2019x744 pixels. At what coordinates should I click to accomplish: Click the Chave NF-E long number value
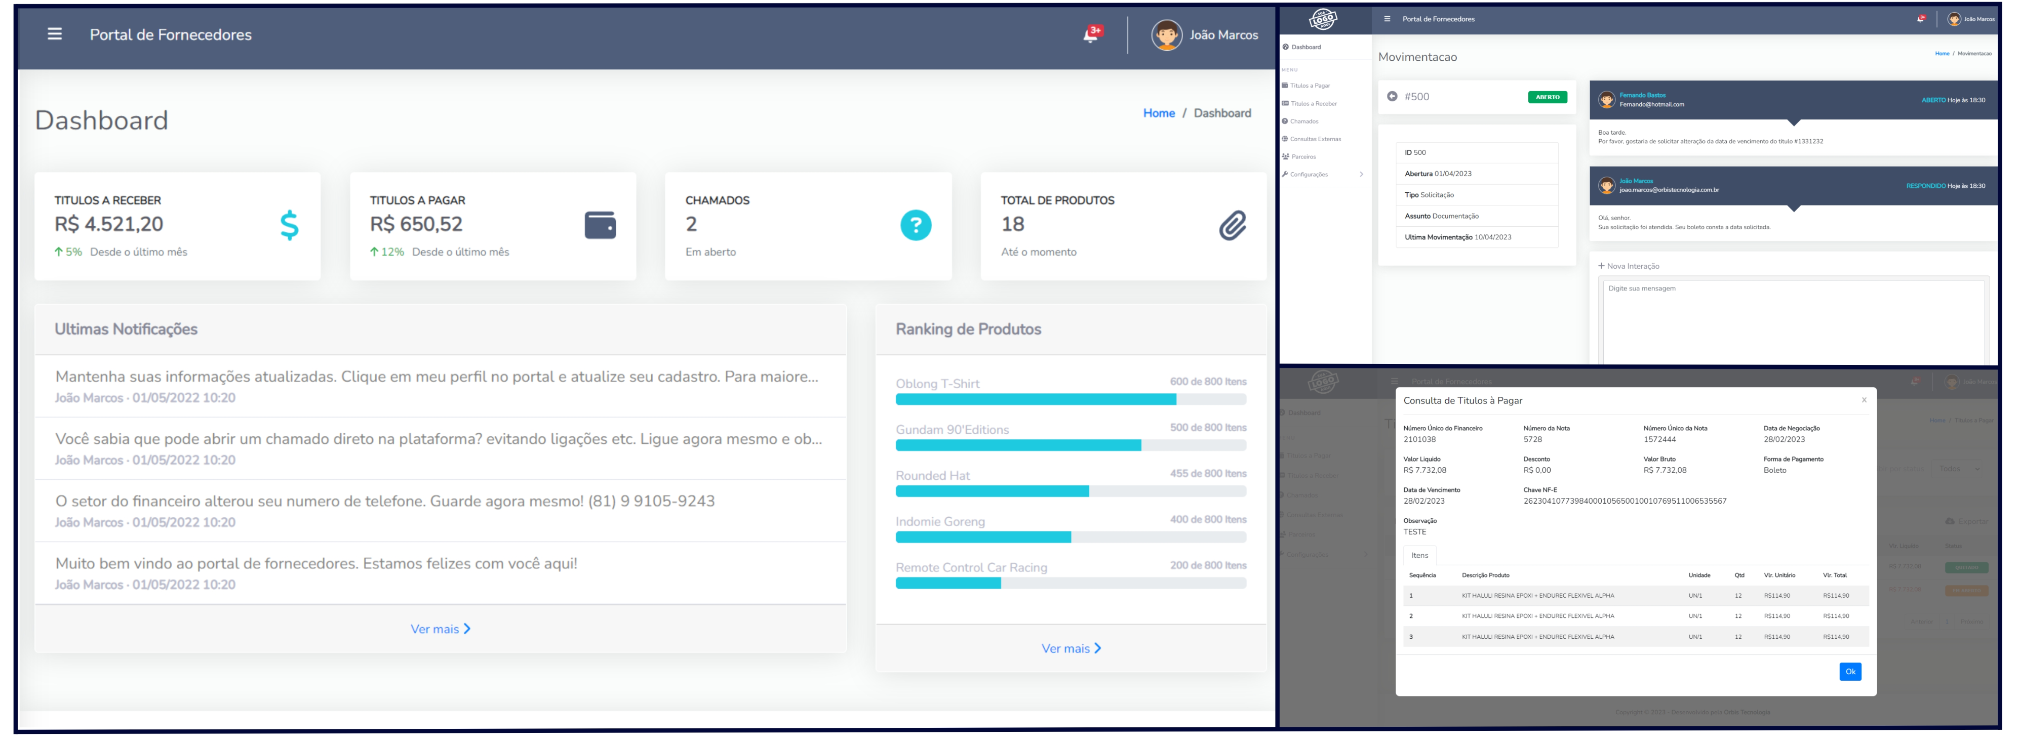pyautogui.click(x=1625, y=501)
